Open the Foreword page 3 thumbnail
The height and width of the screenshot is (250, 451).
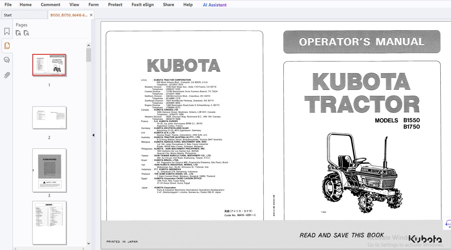click(49, 170)
